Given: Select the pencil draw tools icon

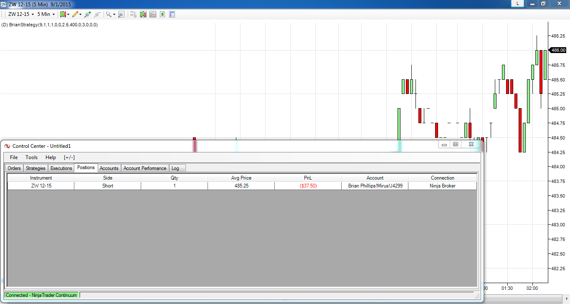Looking at the screenshot, I should [75, 14].
